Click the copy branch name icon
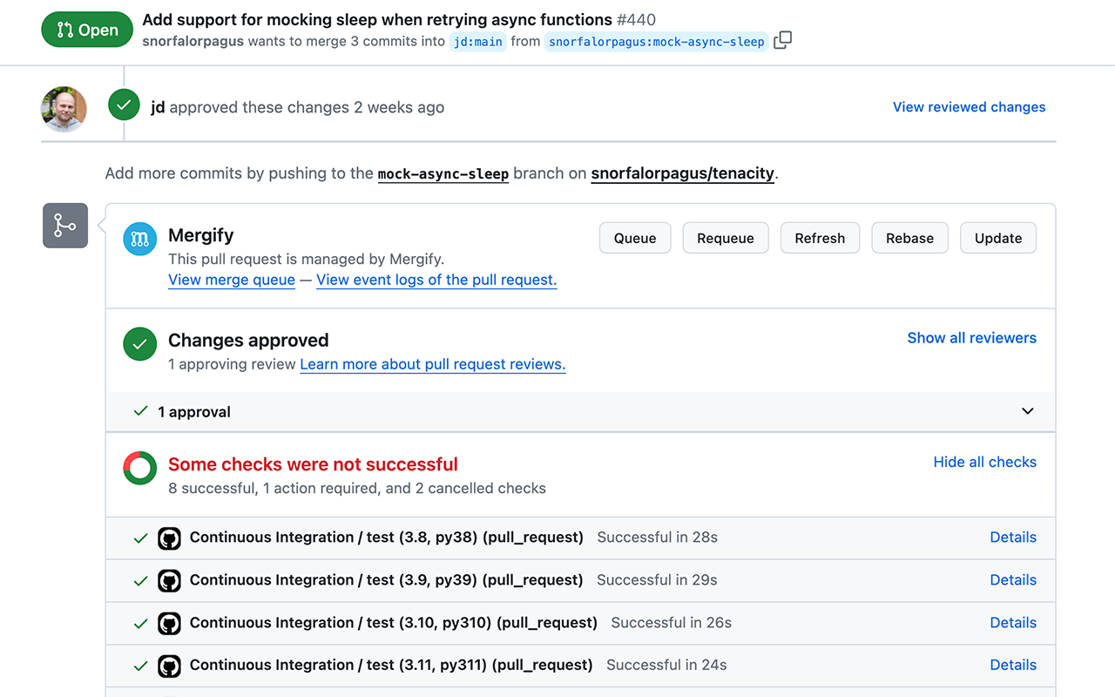The image size is (1115, 697). 781,39
